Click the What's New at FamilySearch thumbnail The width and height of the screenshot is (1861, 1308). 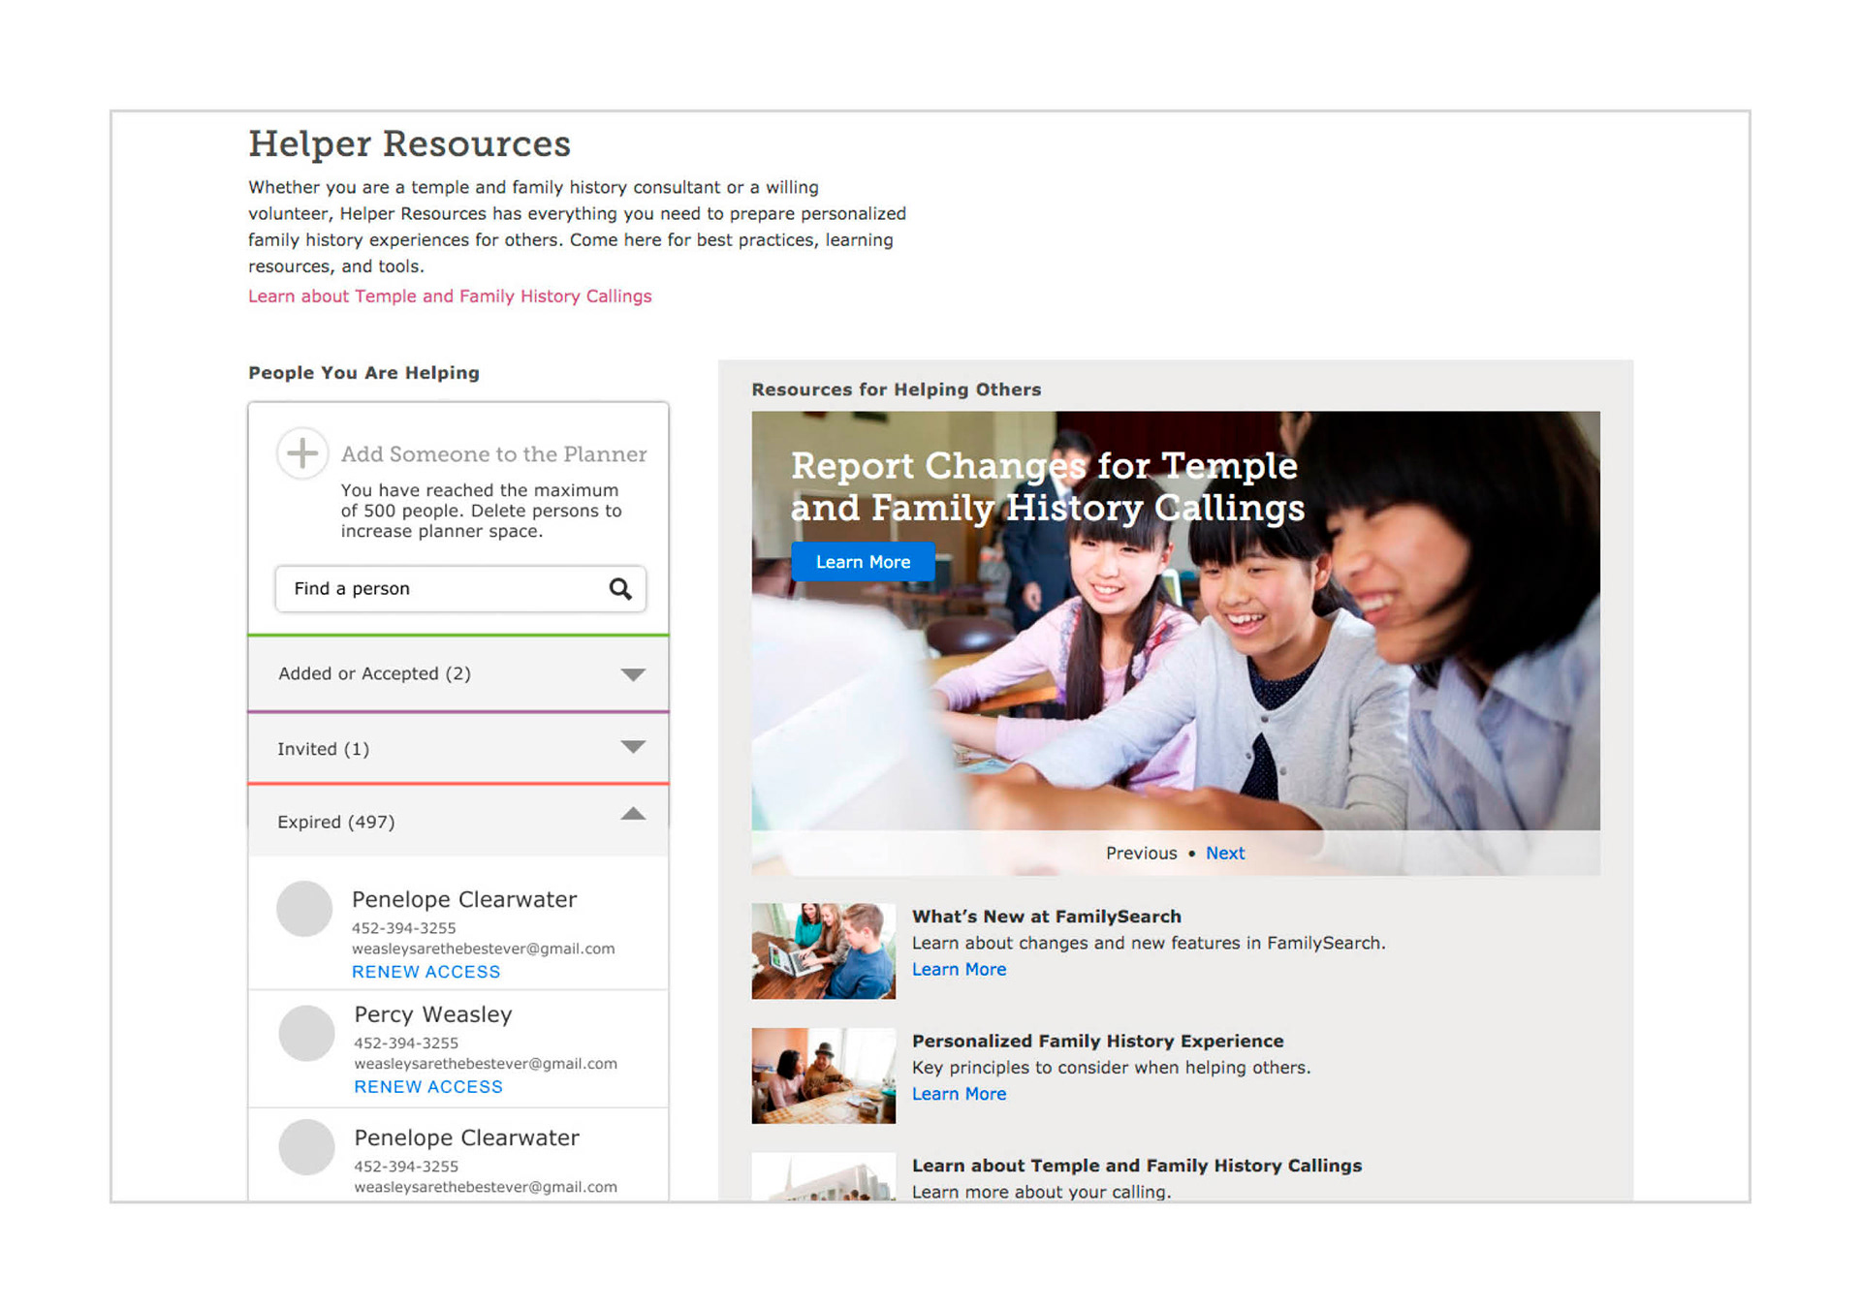(823, 950)
